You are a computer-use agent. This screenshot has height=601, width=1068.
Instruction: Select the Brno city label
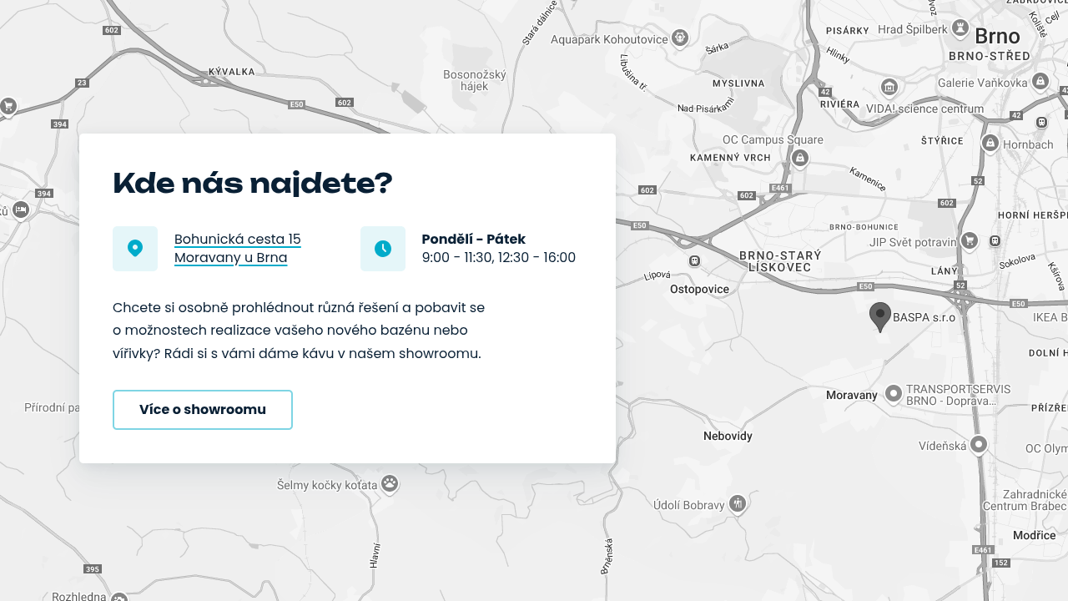(x=1000, y=36)
